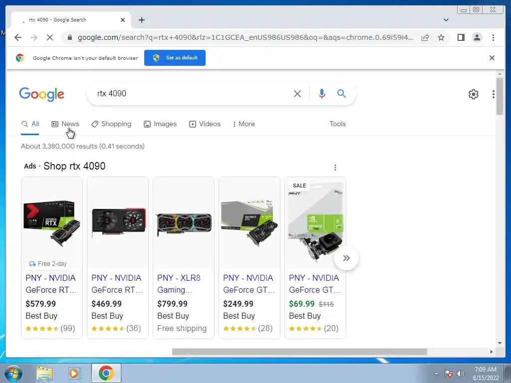Switch to the Images tab
Image resolution: width=511 pixels, height=383 pixels.
coord(160,124)
